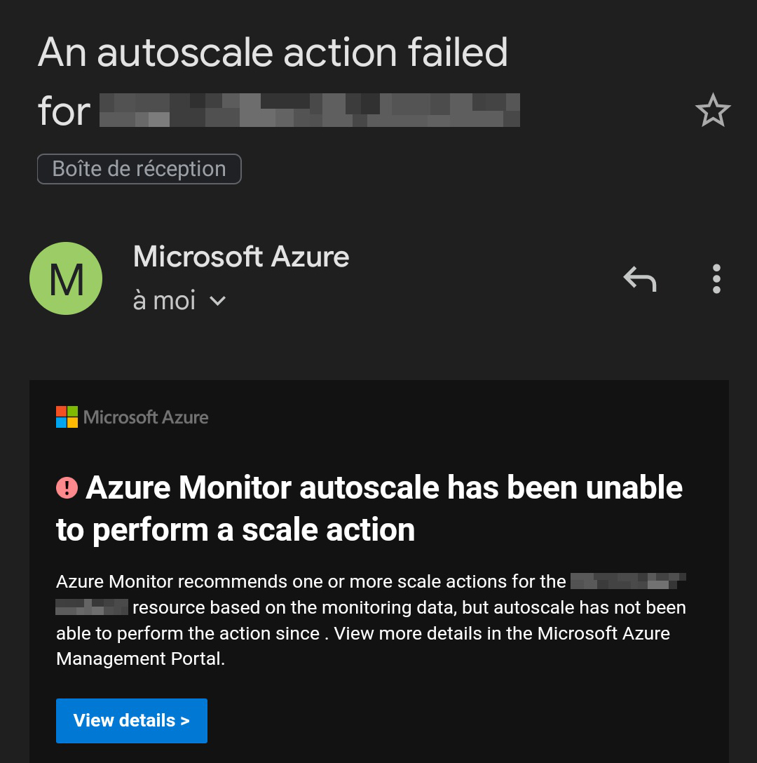Click the green sender avatar with letter M

(66, 278)
